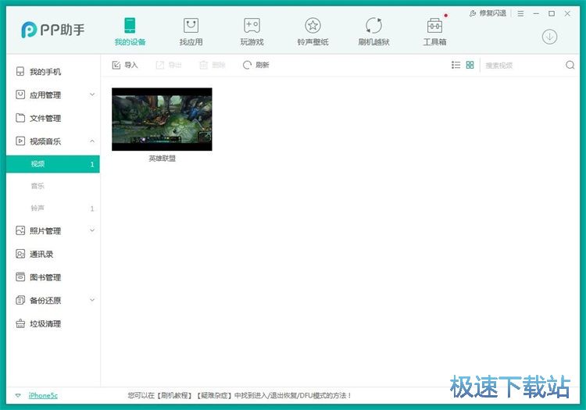Screen dimensions: 586x410
Task: Click the 刷新 circular arrow icon
Action: [247, 65]
